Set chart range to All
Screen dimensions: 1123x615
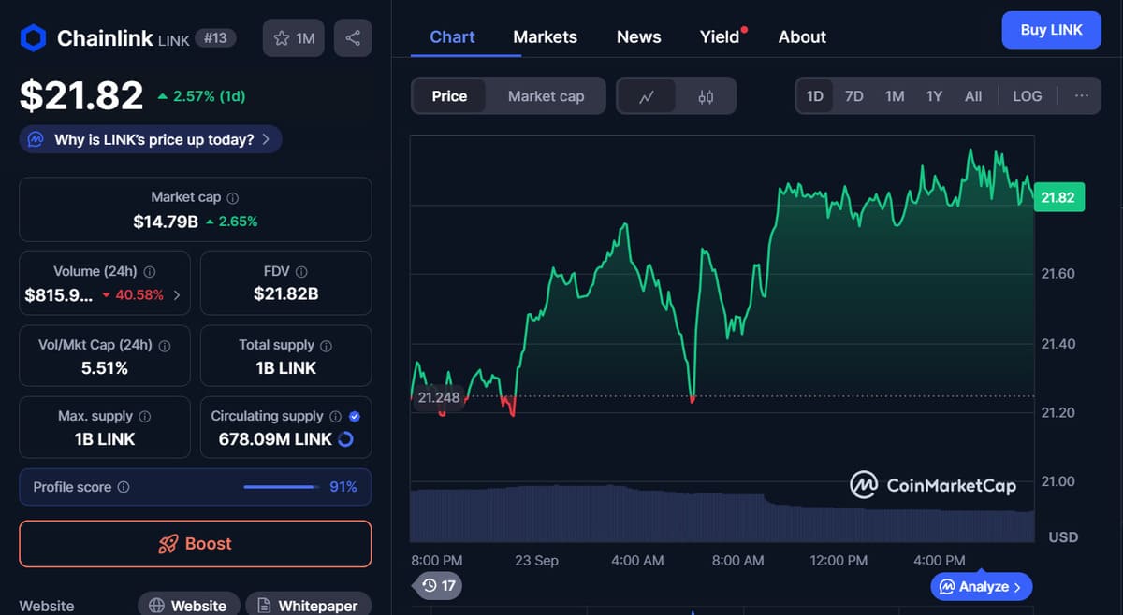pos(973,96)
